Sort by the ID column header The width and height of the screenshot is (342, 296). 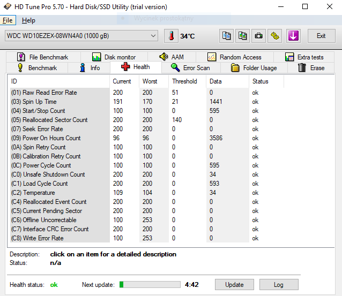pyautogui.click(x=58, y=81)
